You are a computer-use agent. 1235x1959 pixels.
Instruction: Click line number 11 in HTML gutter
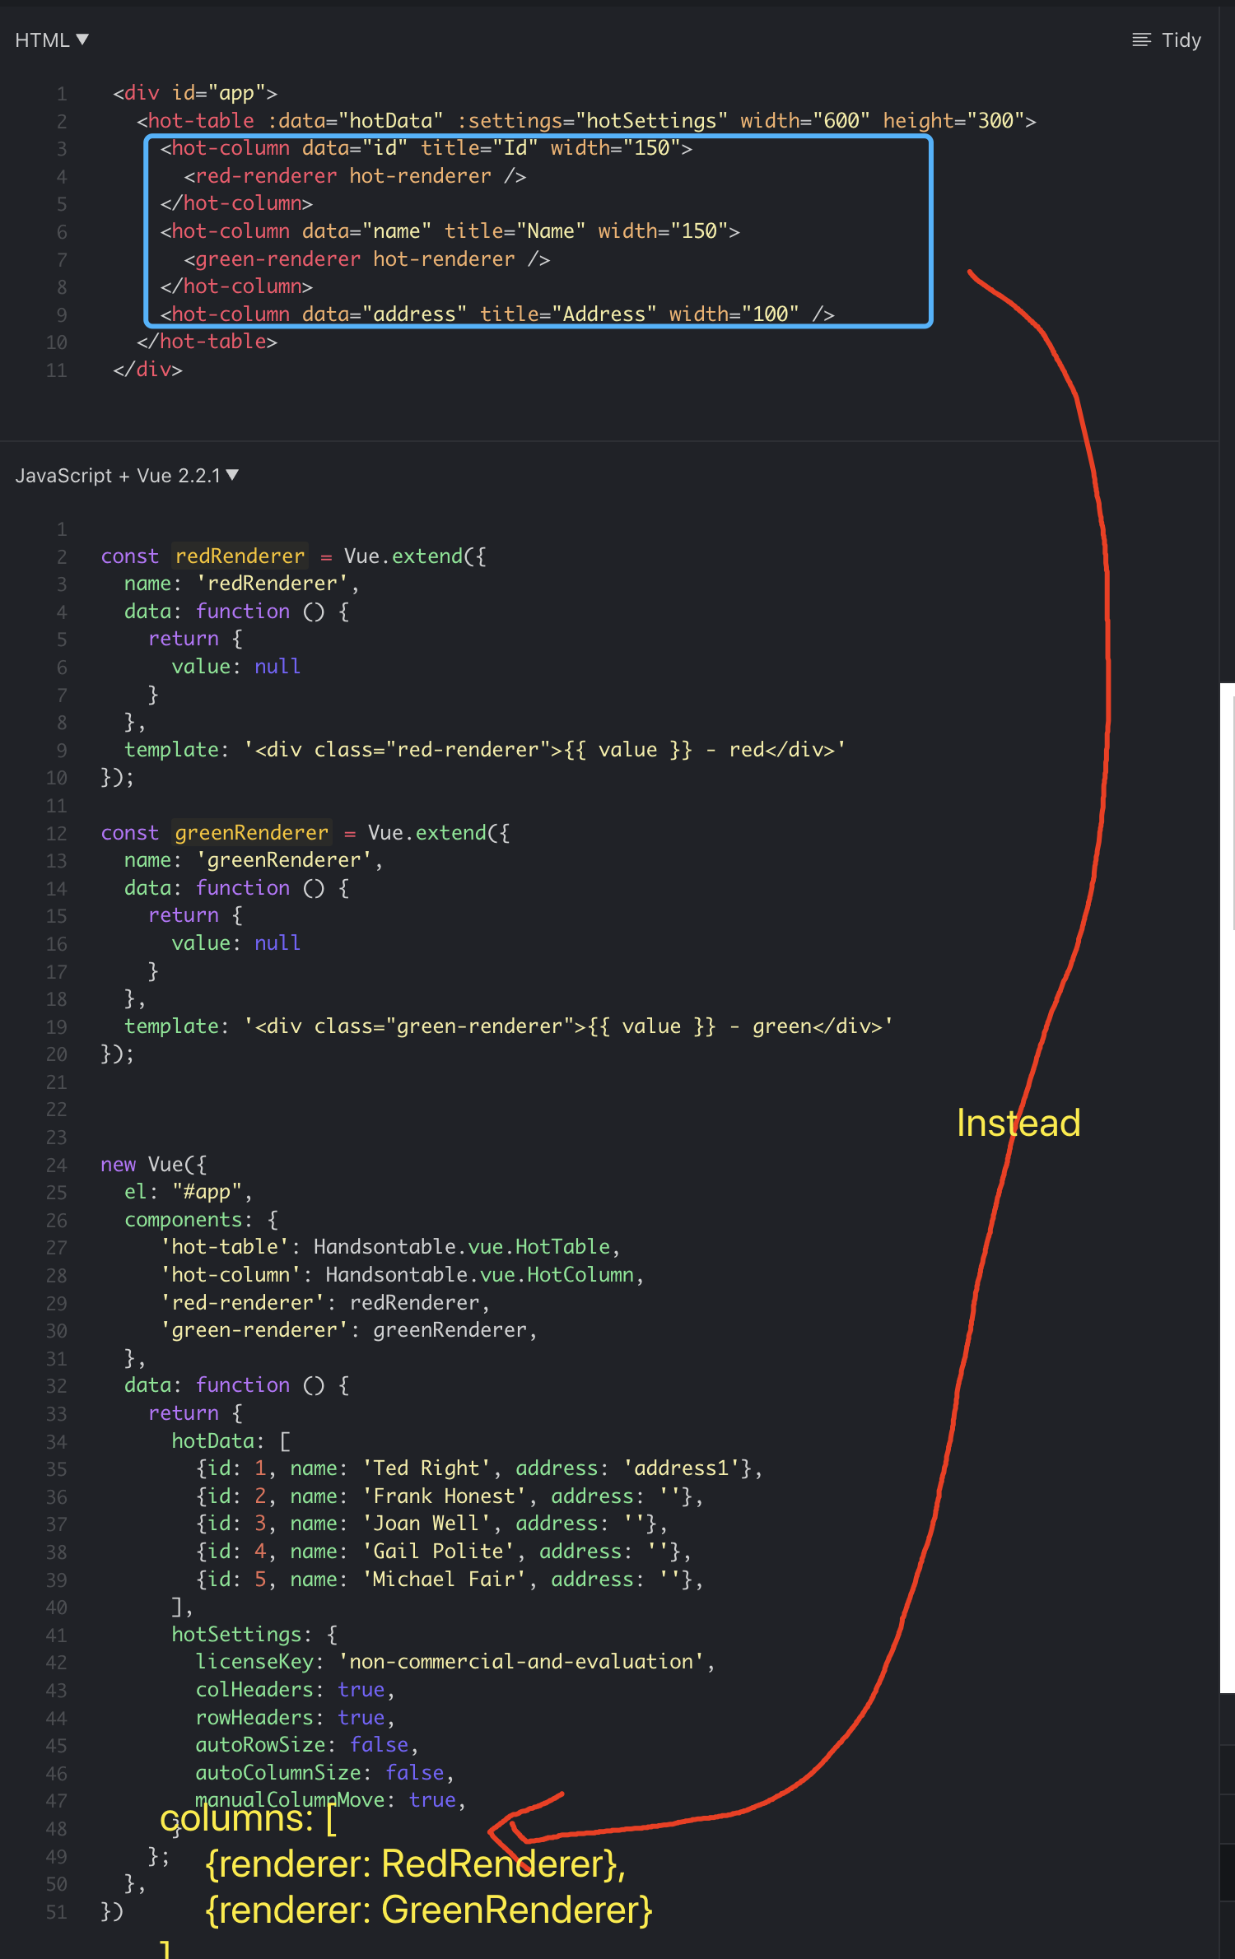click(x=56, y=370)
